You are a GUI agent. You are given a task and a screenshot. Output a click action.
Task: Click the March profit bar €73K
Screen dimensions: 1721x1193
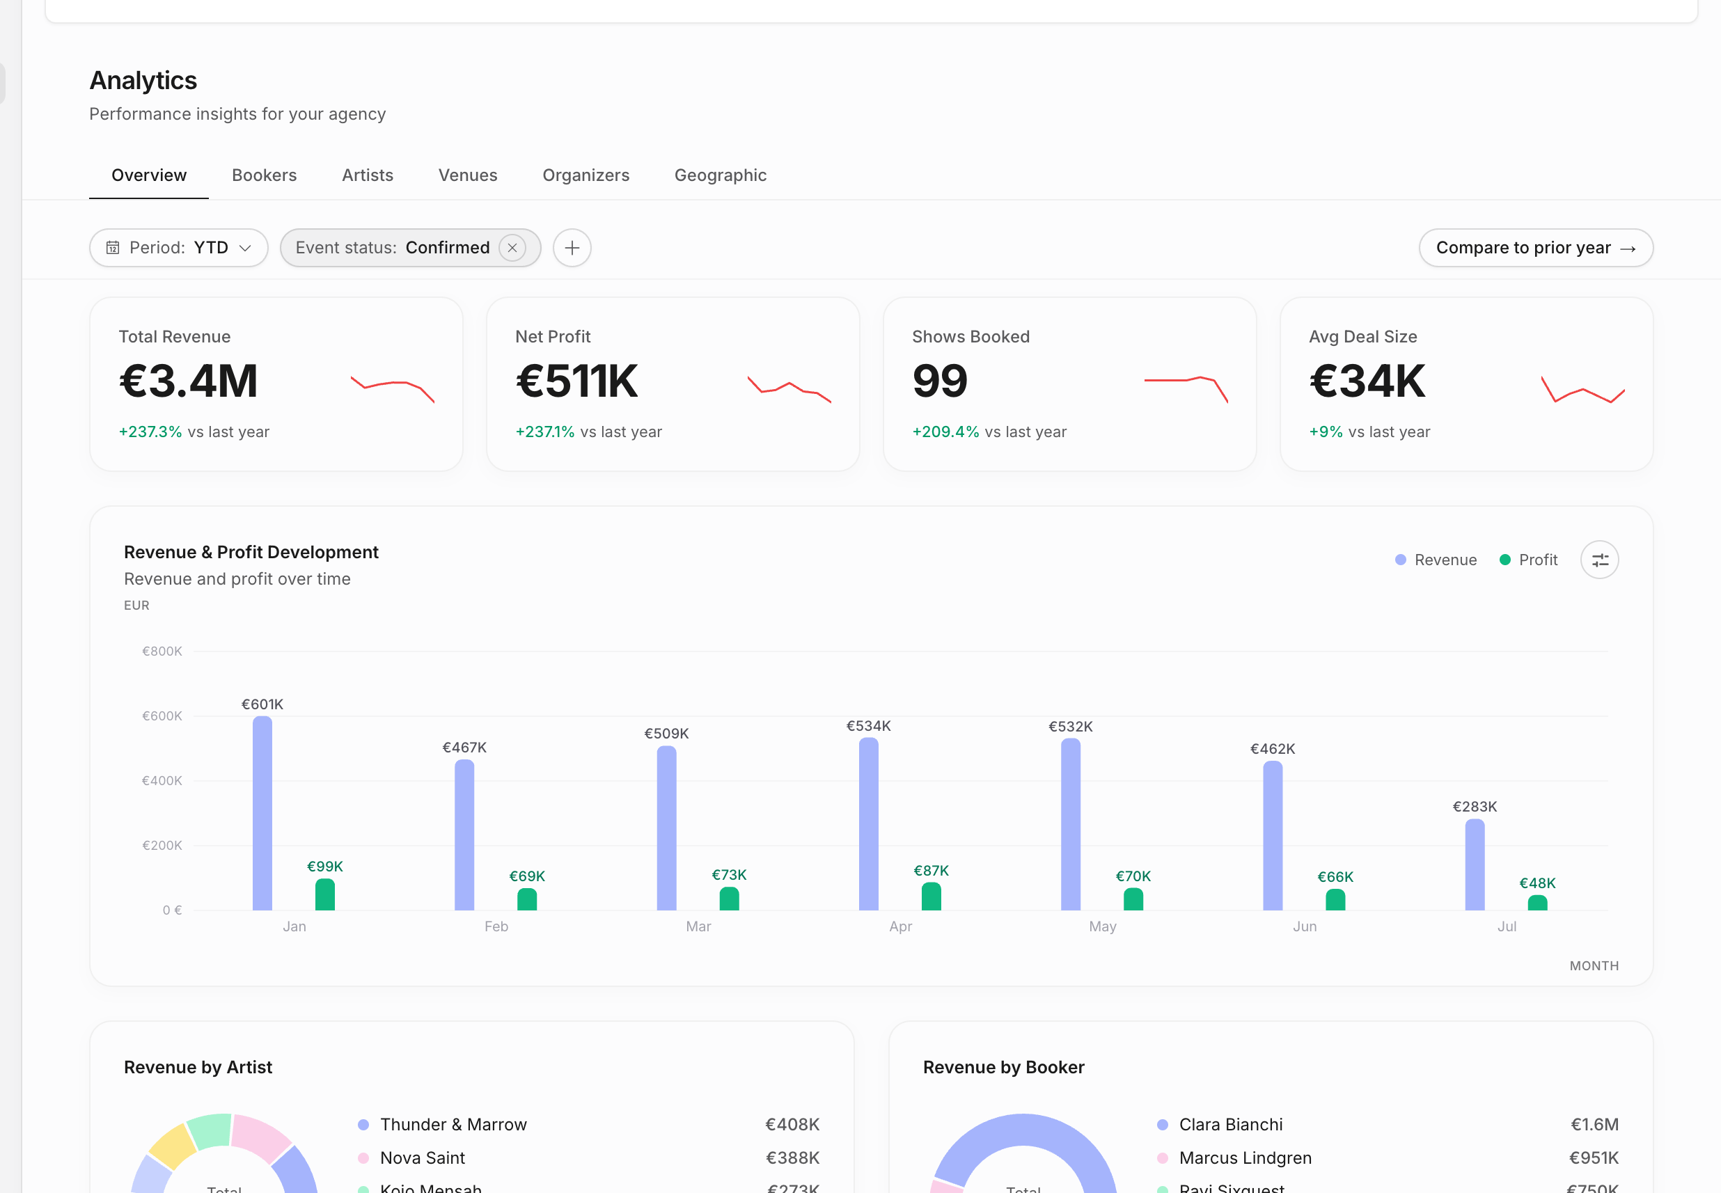click(730, 899)
